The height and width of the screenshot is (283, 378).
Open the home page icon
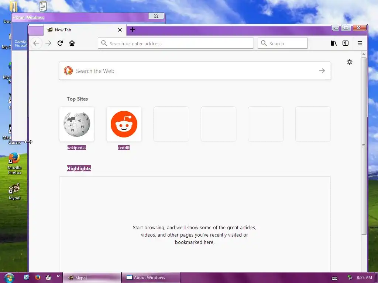(72, 43)
